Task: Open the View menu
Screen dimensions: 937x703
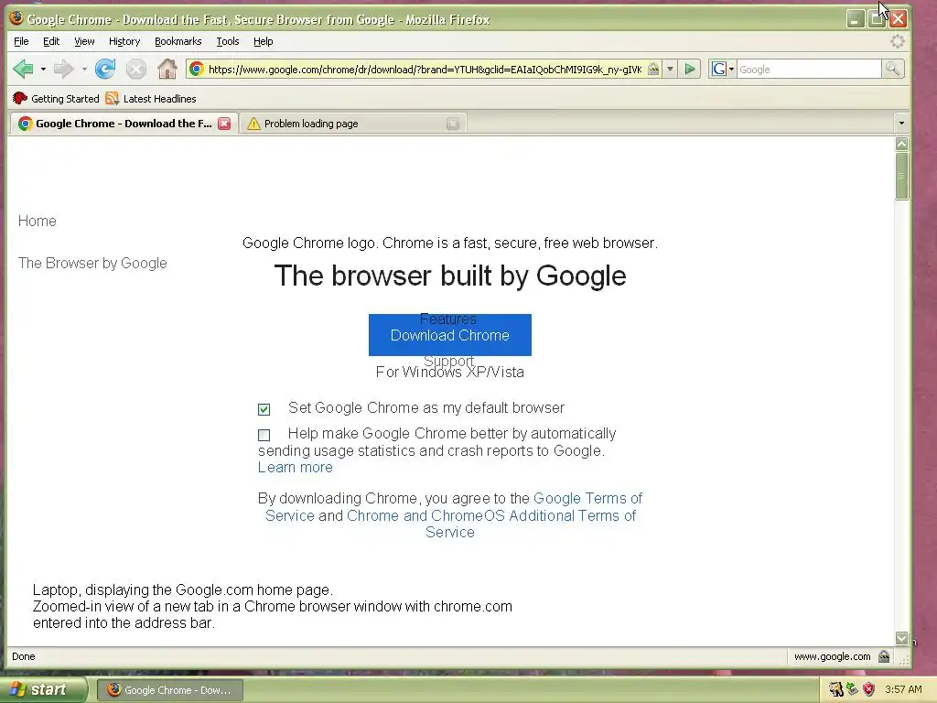Action: pyautogui.click(x=84, y=41)
